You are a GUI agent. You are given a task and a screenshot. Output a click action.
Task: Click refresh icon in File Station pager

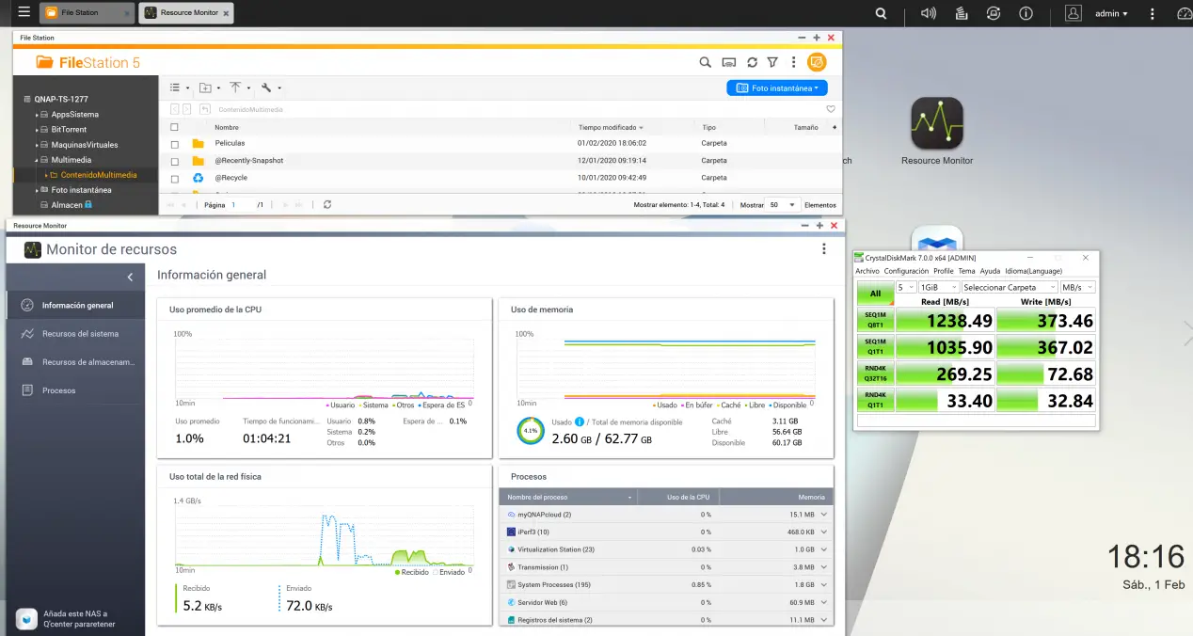point(326,204)
